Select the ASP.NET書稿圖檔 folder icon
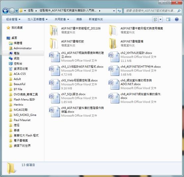The height and width of the screenshot is (177, 184). point(113,43)
